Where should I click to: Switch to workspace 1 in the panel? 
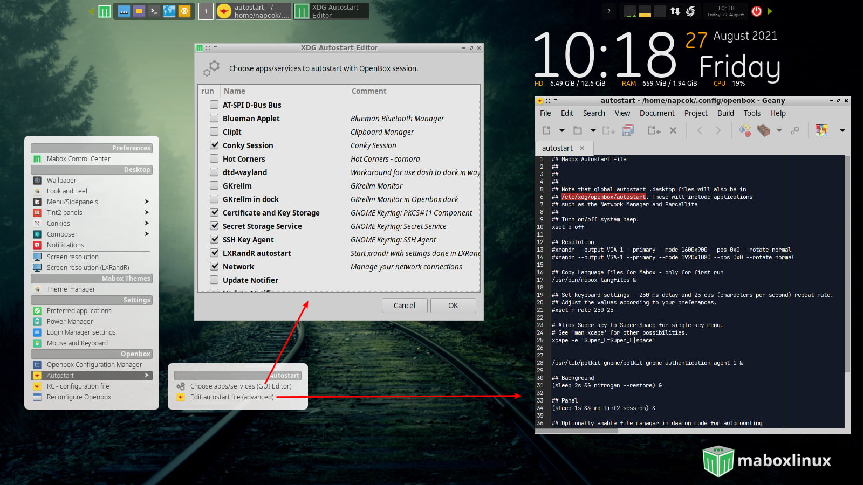206,11
